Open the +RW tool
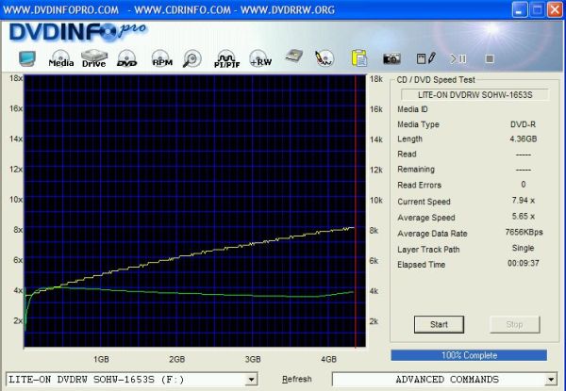Screen dimensions: 566x391 point(260,58)
